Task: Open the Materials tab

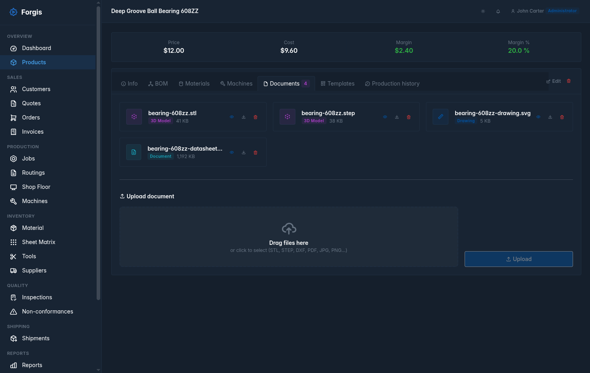Action: [194, 84]
